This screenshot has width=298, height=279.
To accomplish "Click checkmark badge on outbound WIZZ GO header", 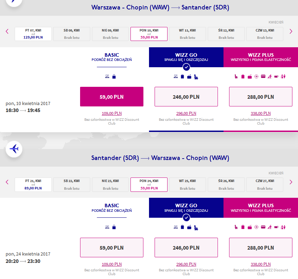I will (186, 67).
